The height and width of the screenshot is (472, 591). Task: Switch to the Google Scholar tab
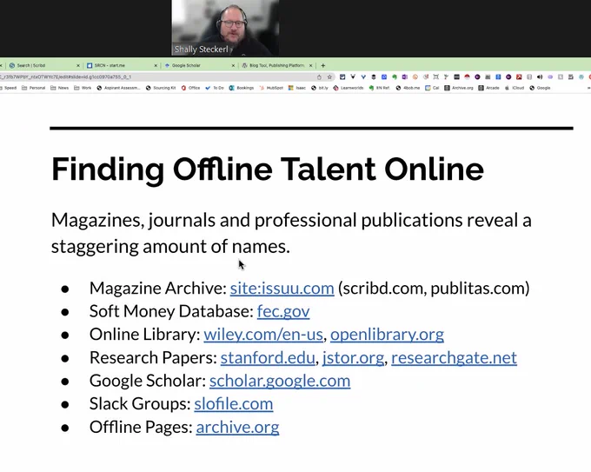(x=198, y=65)
